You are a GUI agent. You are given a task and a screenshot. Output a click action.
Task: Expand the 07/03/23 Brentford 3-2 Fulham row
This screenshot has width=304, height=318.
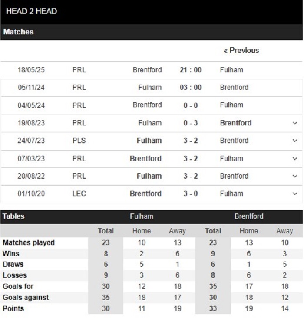pos(295,159)
